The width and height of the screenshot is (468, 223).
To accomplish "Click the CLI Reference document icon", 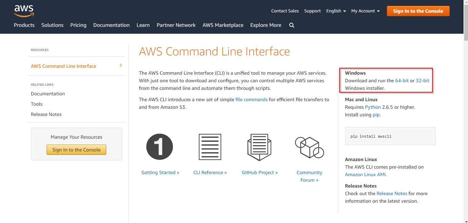I will 210,147.
